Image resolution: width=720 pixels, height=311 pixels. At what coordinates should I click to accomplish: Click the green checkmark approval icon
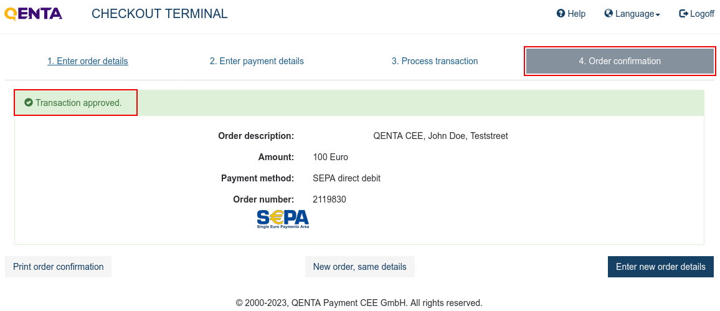pyautogui.click(x=29, y=102)
